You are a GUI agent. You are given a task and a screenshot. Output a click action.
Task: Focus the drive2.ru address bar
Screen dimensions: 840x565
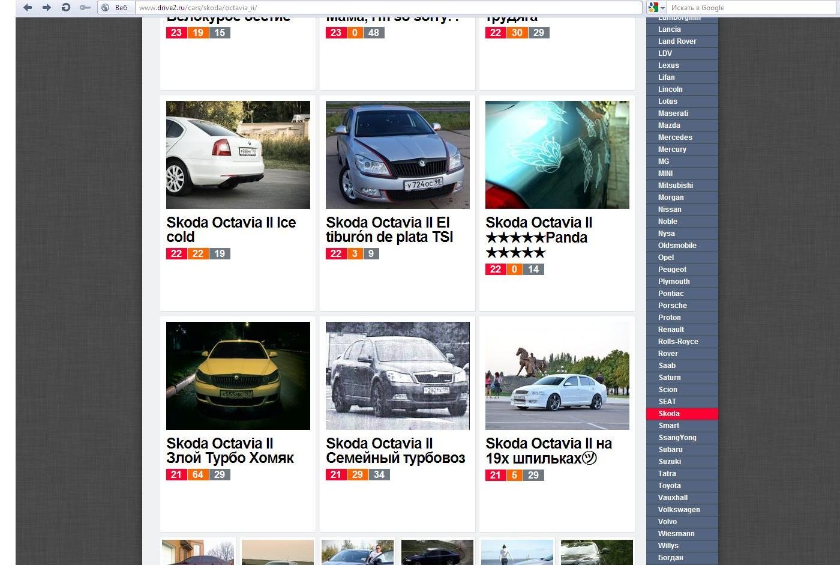tap(389, 8)
